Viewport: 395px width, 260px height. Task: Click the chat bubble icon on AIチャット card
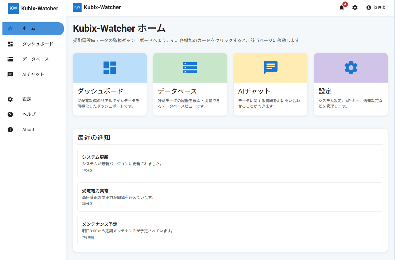(x=270, y=68)
